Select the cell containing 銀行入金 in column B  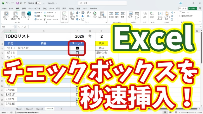click(x=44, y=48)
